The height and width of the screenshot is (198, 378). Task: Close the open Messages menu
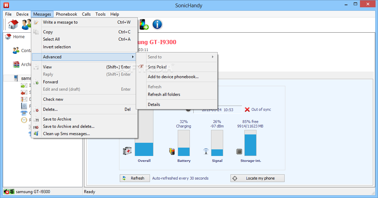[x=42, y=14]
